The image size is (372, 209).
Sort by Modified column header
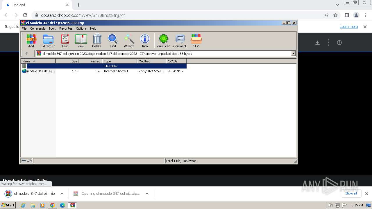(x=151, y=61)
